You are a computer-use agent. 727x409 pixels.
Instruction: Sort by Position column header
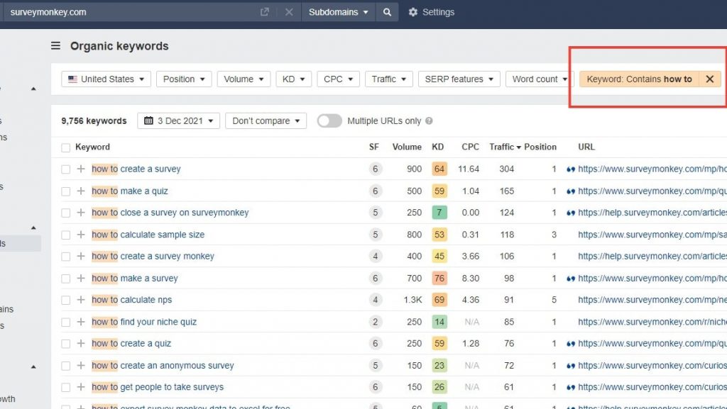pyautogui.click(x=540, y=147)
